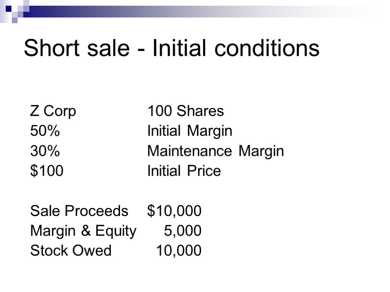The image size is (390, 292).
Task: Click the "Initial Margin" label
Action: tap(190, 131)
